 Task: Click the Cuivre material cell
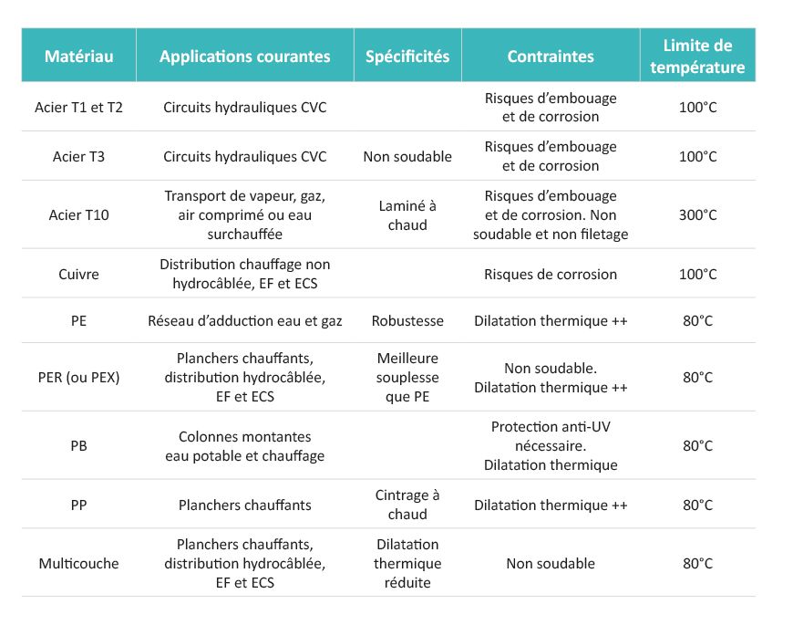point(79,274)
